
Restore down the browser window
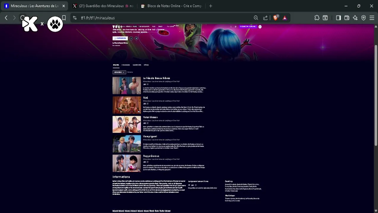(x=359, y=6)
